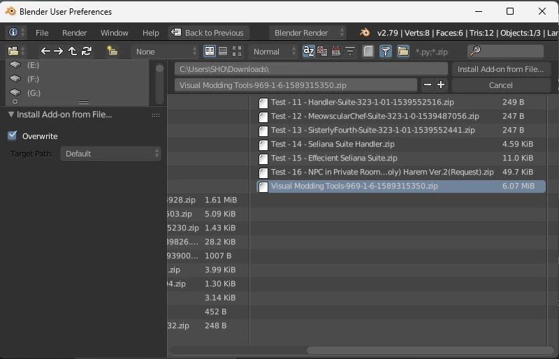559x359 pixels.
Task: Click Install Add-on from File button
Action: 500,69
